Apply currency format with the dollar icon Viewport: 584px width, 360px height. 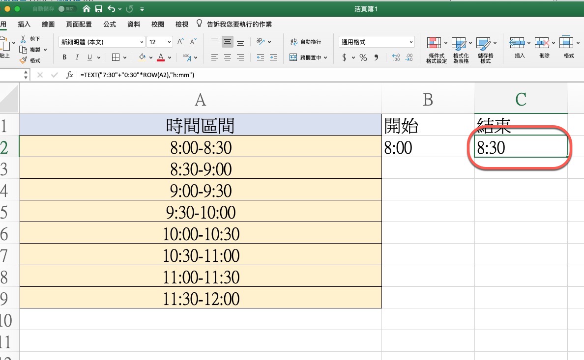coord(344,57)
